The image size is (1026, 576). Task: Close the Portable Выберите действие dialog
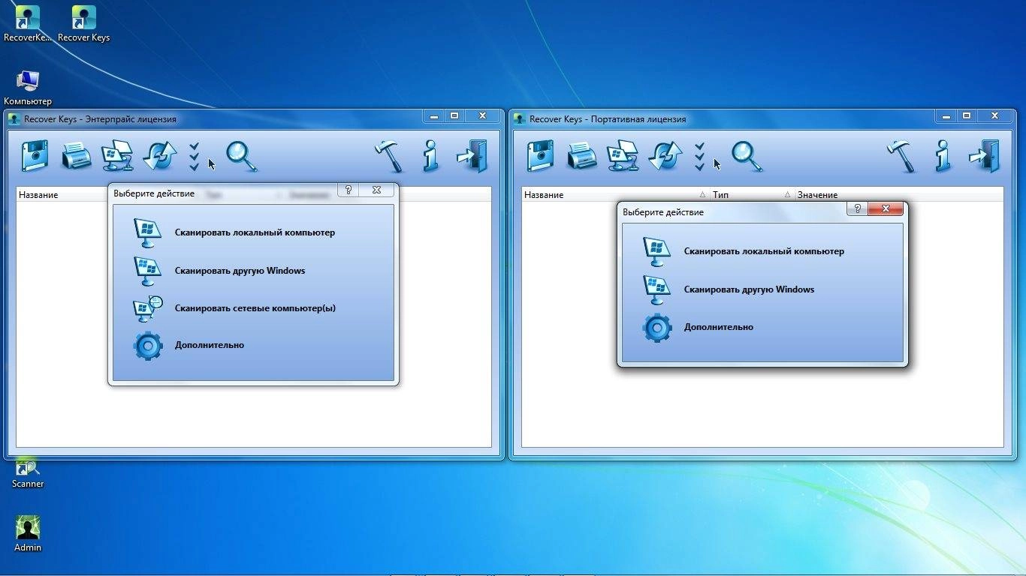coord(886,209)
